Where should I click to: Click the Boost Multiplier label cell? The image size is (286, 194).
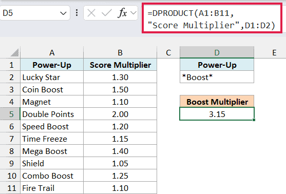click(x=217, y=102)
